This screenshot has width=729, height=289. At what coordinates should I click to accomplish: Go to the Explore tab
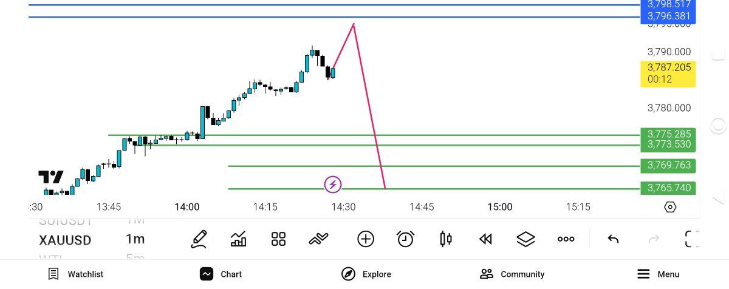pos(366,274)
